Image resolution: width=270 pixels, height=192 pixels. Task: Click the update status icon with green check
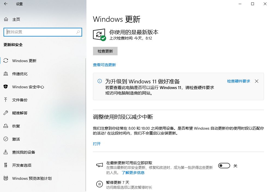pyautogui.click(x=99, y=35)
